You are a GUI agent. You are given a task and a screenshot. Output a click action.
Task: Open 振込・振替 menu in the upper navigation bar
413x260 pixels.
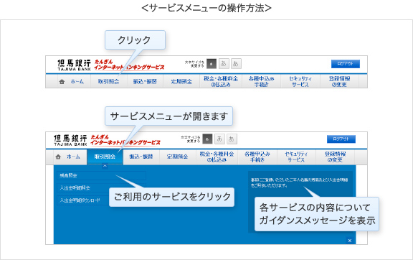coord(145,81)
